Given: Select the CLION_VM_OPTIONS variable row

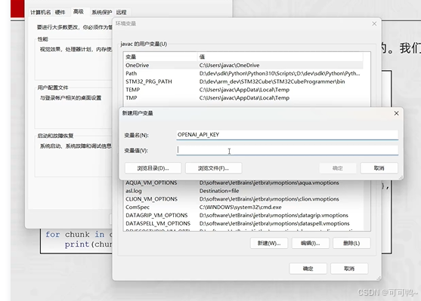Looking at the screenshot, I should click(x=244, y=199).
